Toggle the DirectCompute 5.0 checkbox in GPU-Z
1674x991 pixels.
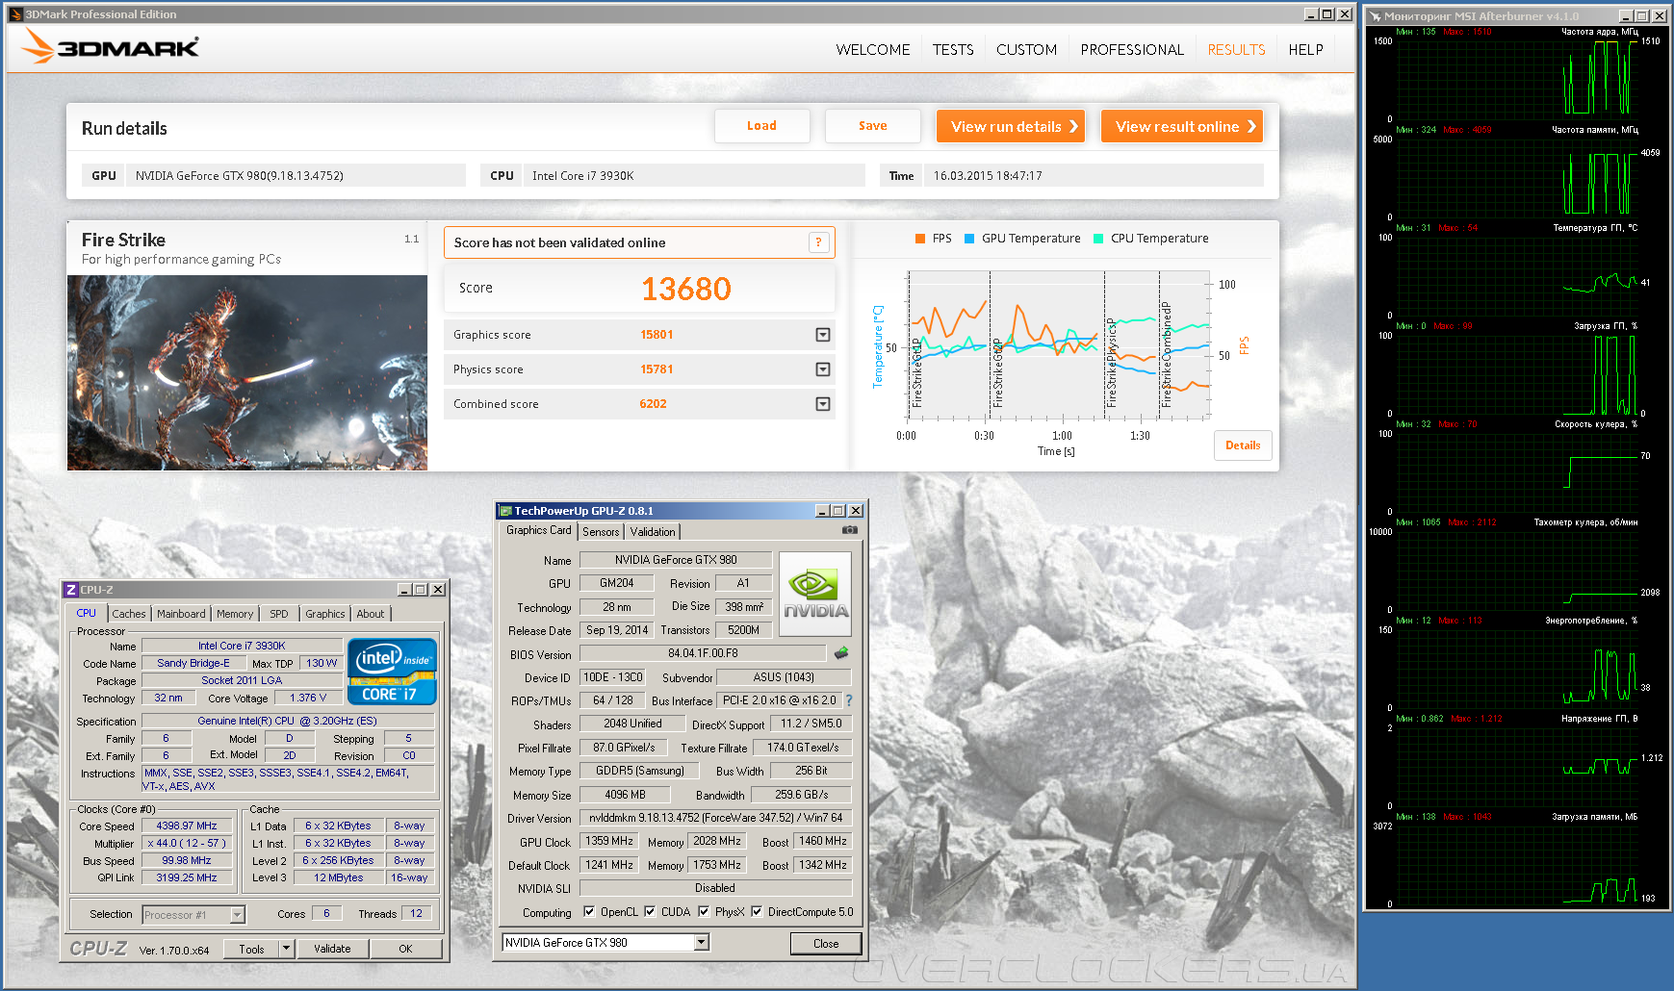pyautogui.click(x=757, y=911)
